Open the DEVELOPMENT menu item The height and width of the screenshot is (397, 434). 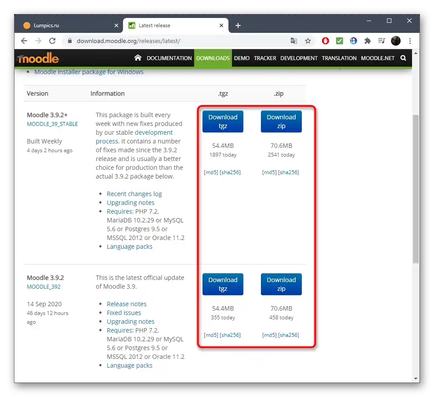299,58
